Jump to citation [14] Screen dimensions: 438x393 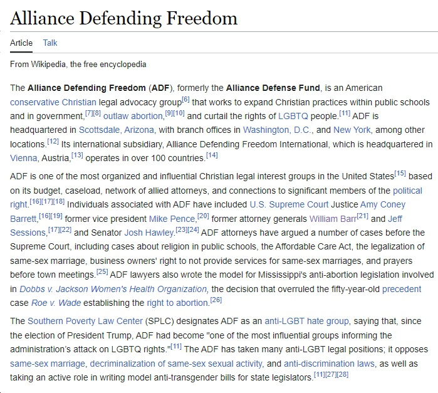point(212,155)
